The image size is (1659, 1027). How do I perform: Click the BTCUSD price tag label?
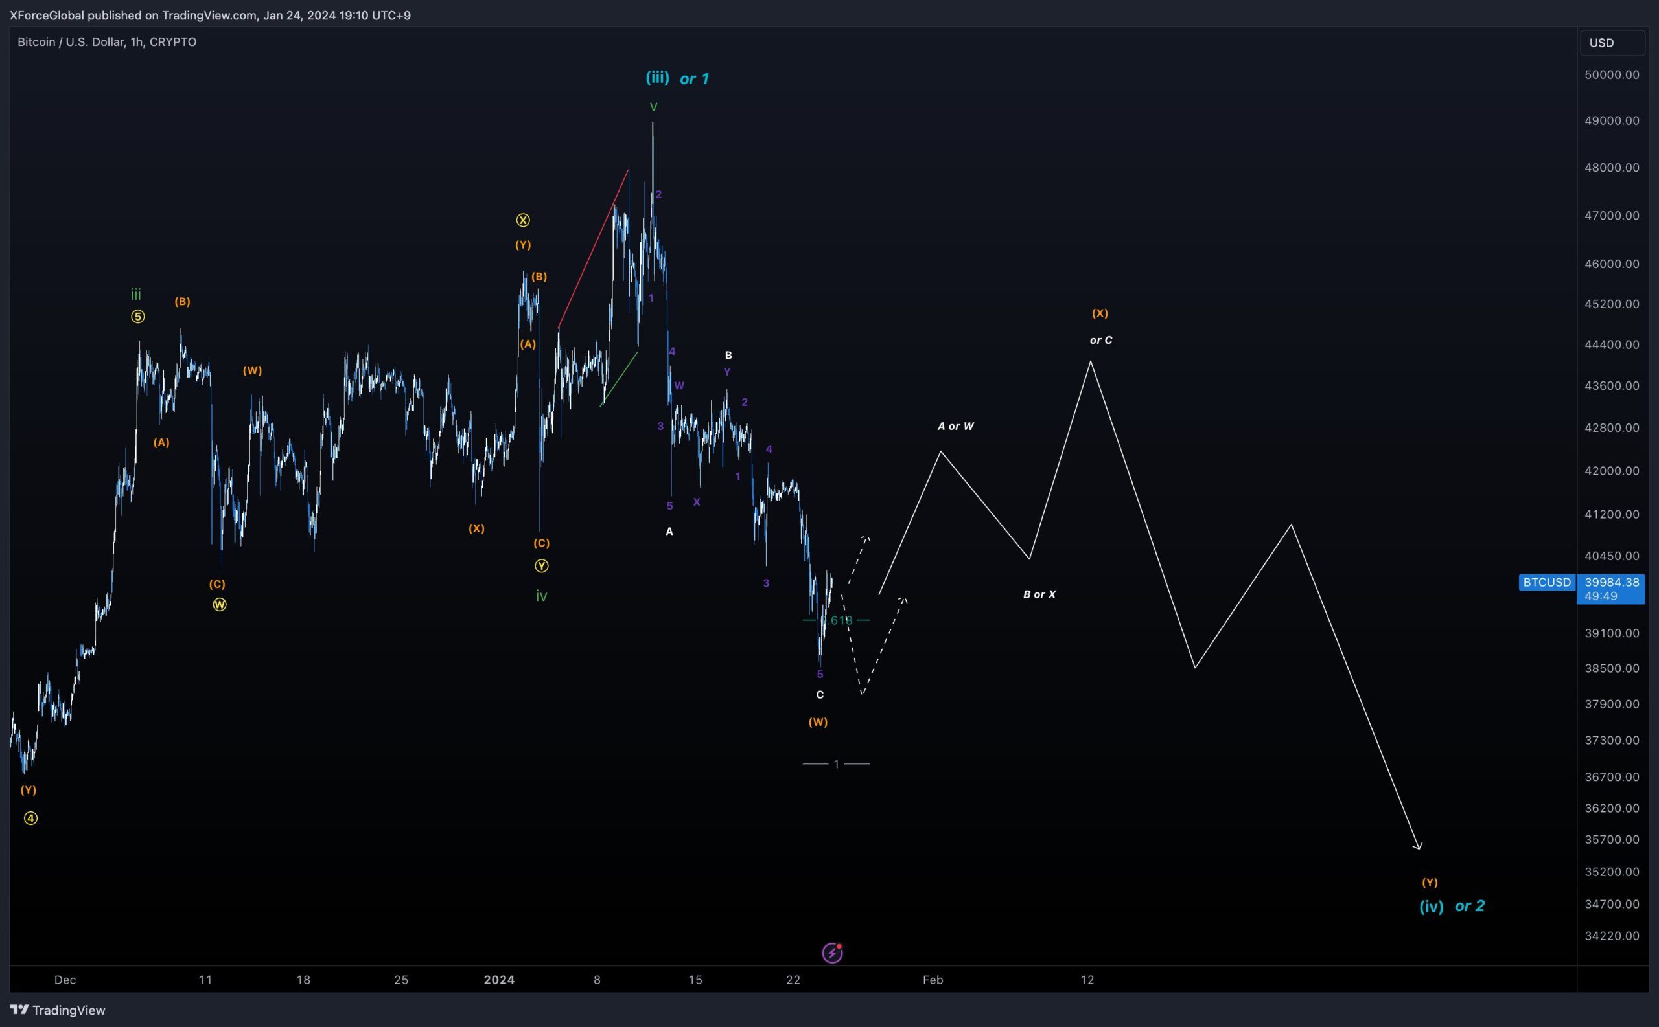[1547, 582]
